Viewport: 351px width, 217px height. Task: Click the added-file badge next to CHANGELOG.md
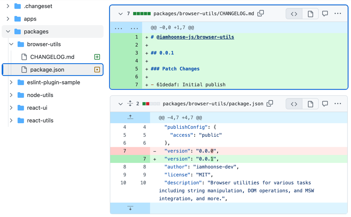point(97,57)
